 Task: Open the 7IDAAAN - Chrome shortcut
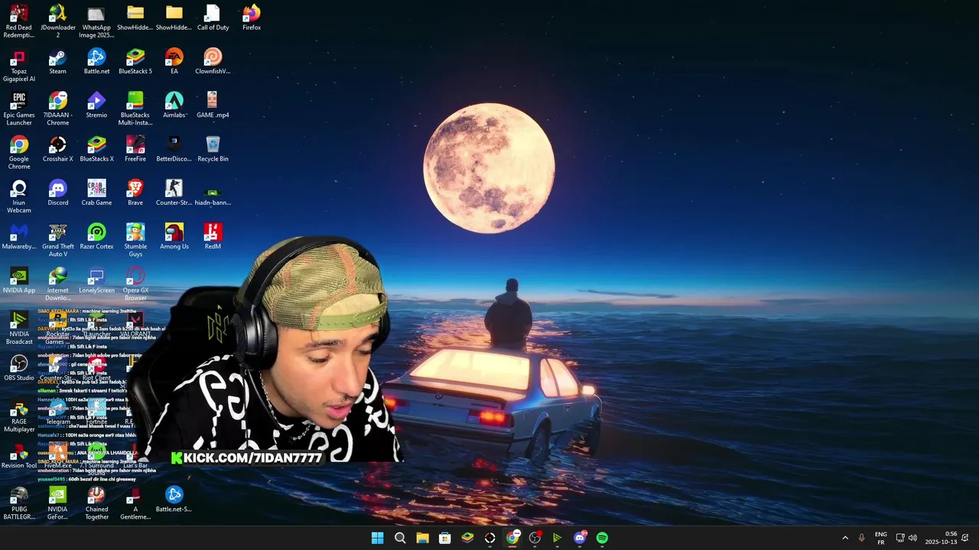click(58, 109)
